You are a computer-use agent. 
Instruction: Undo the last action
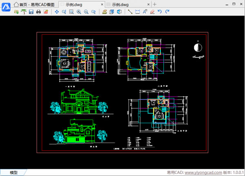(x=160, y=12)
